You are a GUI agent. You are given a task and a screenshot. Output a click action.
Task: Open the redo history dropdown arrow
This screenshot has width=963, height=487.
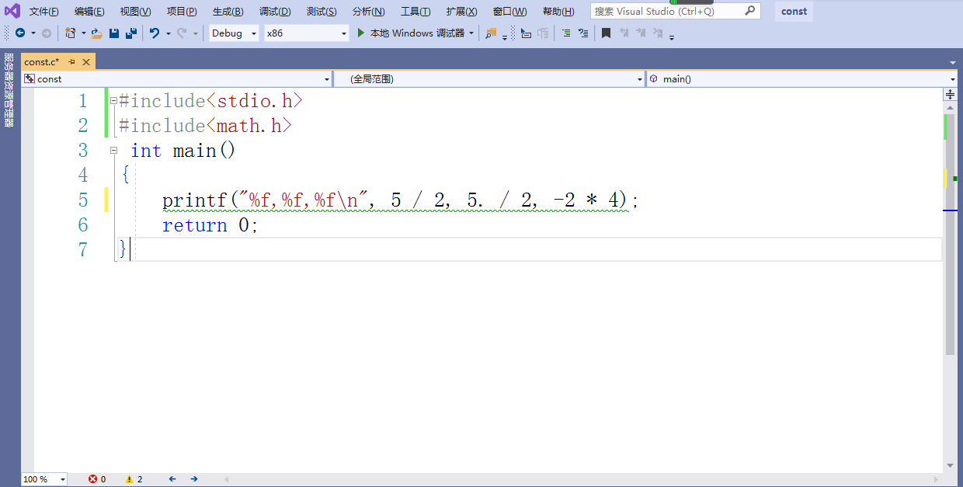click(195, 33)
